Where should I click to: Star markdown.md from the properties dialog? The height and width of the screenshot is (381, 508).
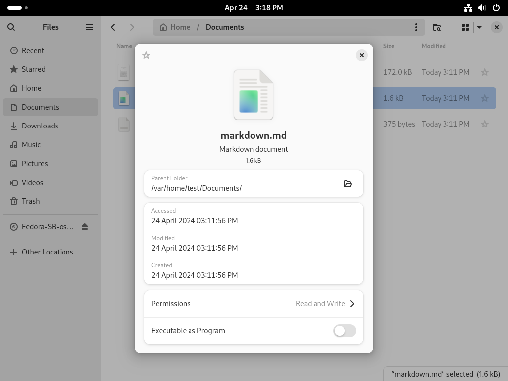click(x=146, y=55)
